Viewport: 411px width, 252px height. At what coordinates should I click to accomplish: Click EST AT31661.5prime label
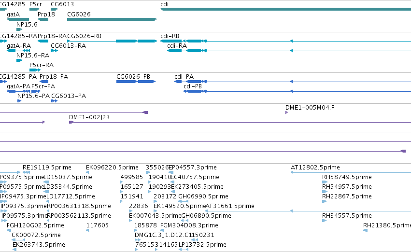click(230, 206)
